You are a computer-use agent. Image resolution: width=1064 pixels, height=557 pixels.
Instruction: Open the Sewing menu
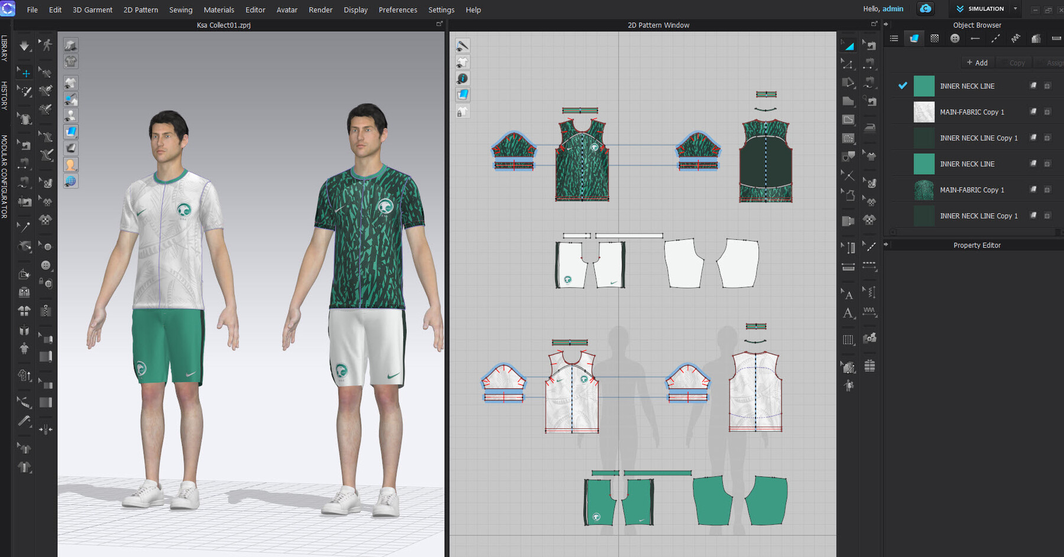pos(181,9)
